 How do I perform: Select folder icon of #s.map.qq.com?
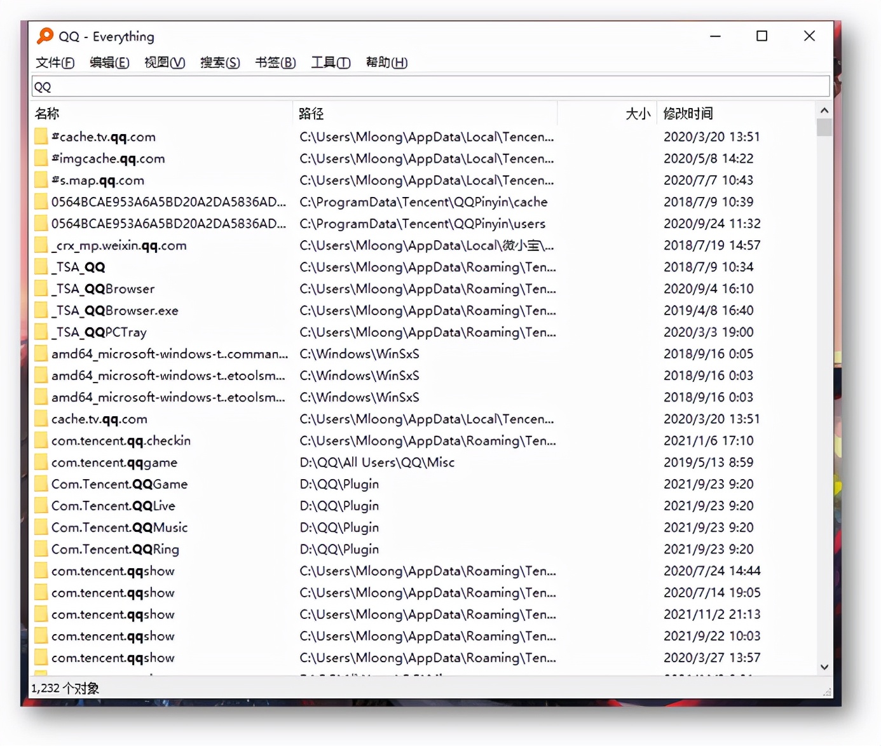coord(41,180)
